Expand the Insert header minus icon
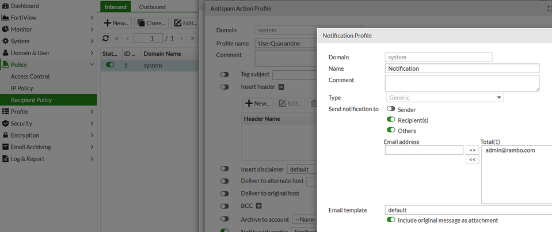 (x=281, y=87)
